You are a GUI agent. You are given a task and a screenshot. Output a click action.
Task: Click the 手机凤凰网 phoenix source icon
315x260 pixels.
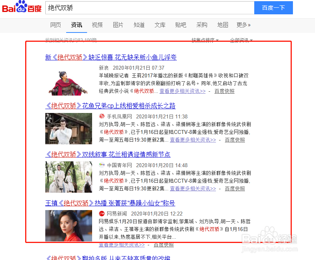[101, 116]
